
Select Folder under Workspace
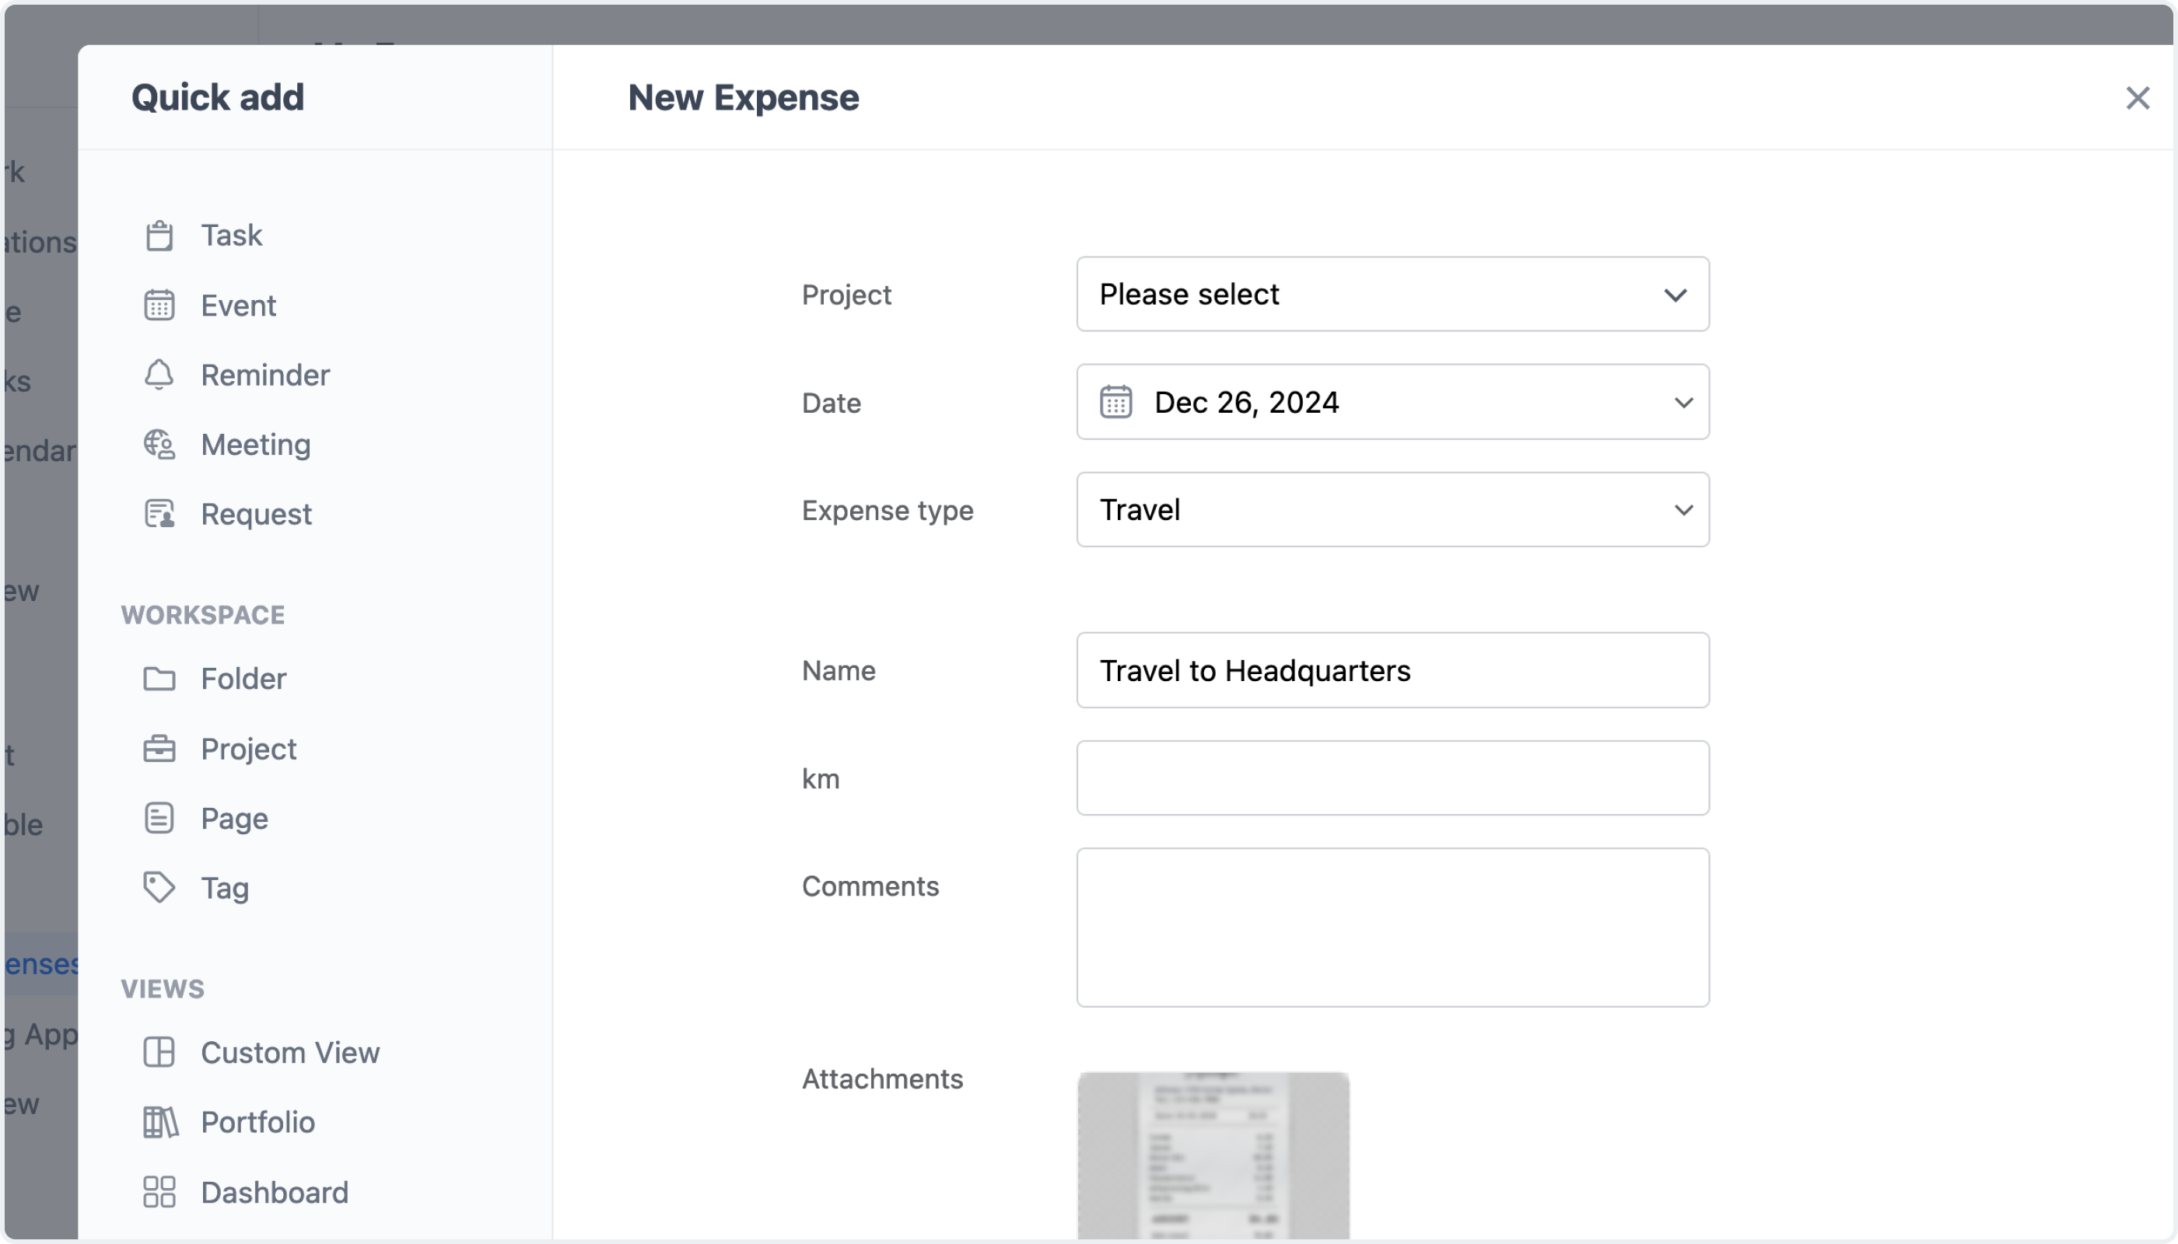tap(243, 679)
